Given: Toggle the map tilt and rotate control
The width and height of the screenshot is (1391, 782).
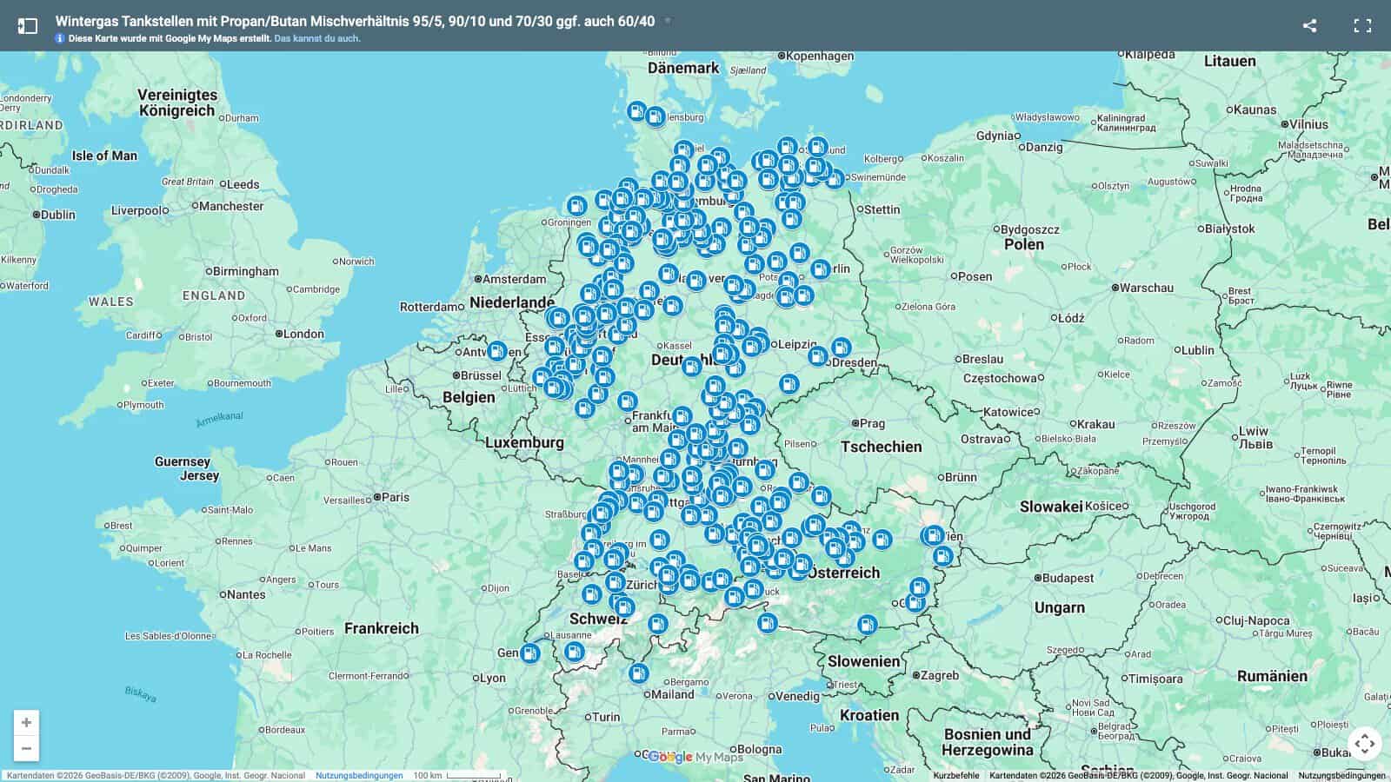Looking at the screenshot, I should pos(1364,743).
